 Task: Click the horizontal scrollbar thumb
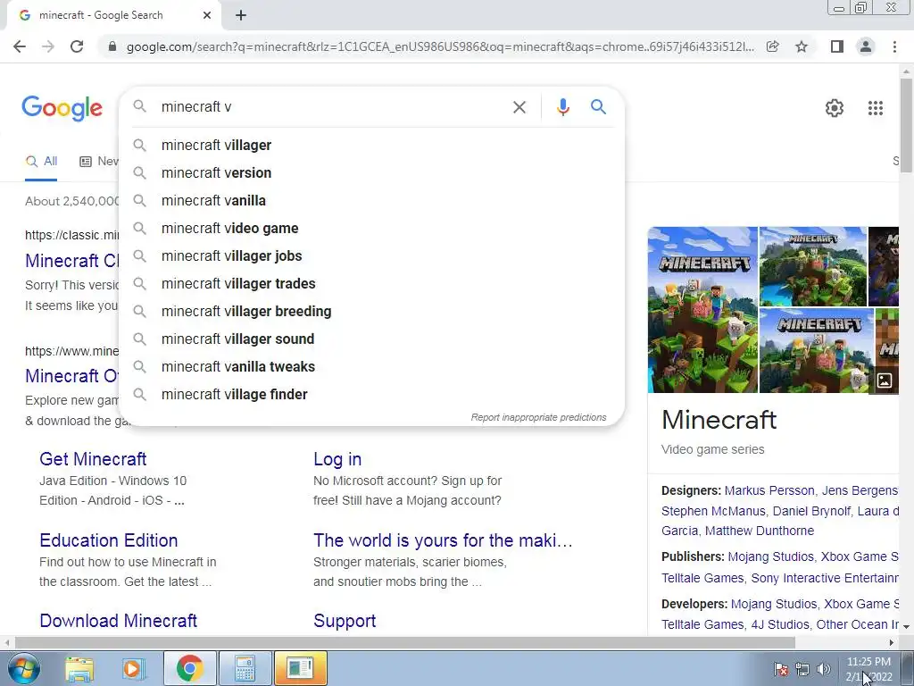click(405, 642)
